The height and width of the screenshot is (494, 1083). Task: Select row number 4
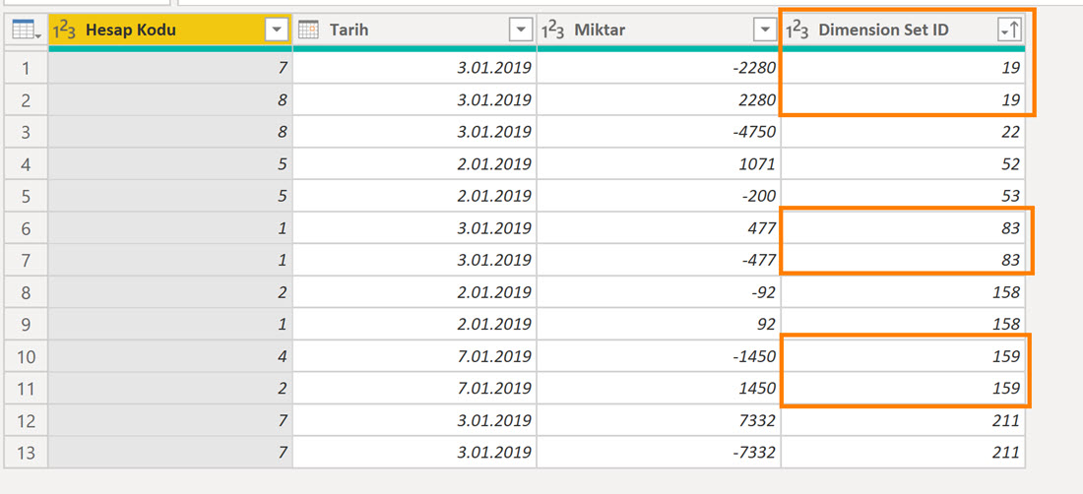click(x=27, y=164)
